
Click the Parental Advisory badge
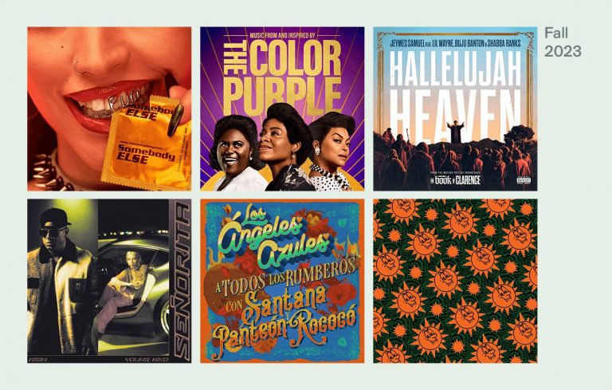[x=524, y=180]
